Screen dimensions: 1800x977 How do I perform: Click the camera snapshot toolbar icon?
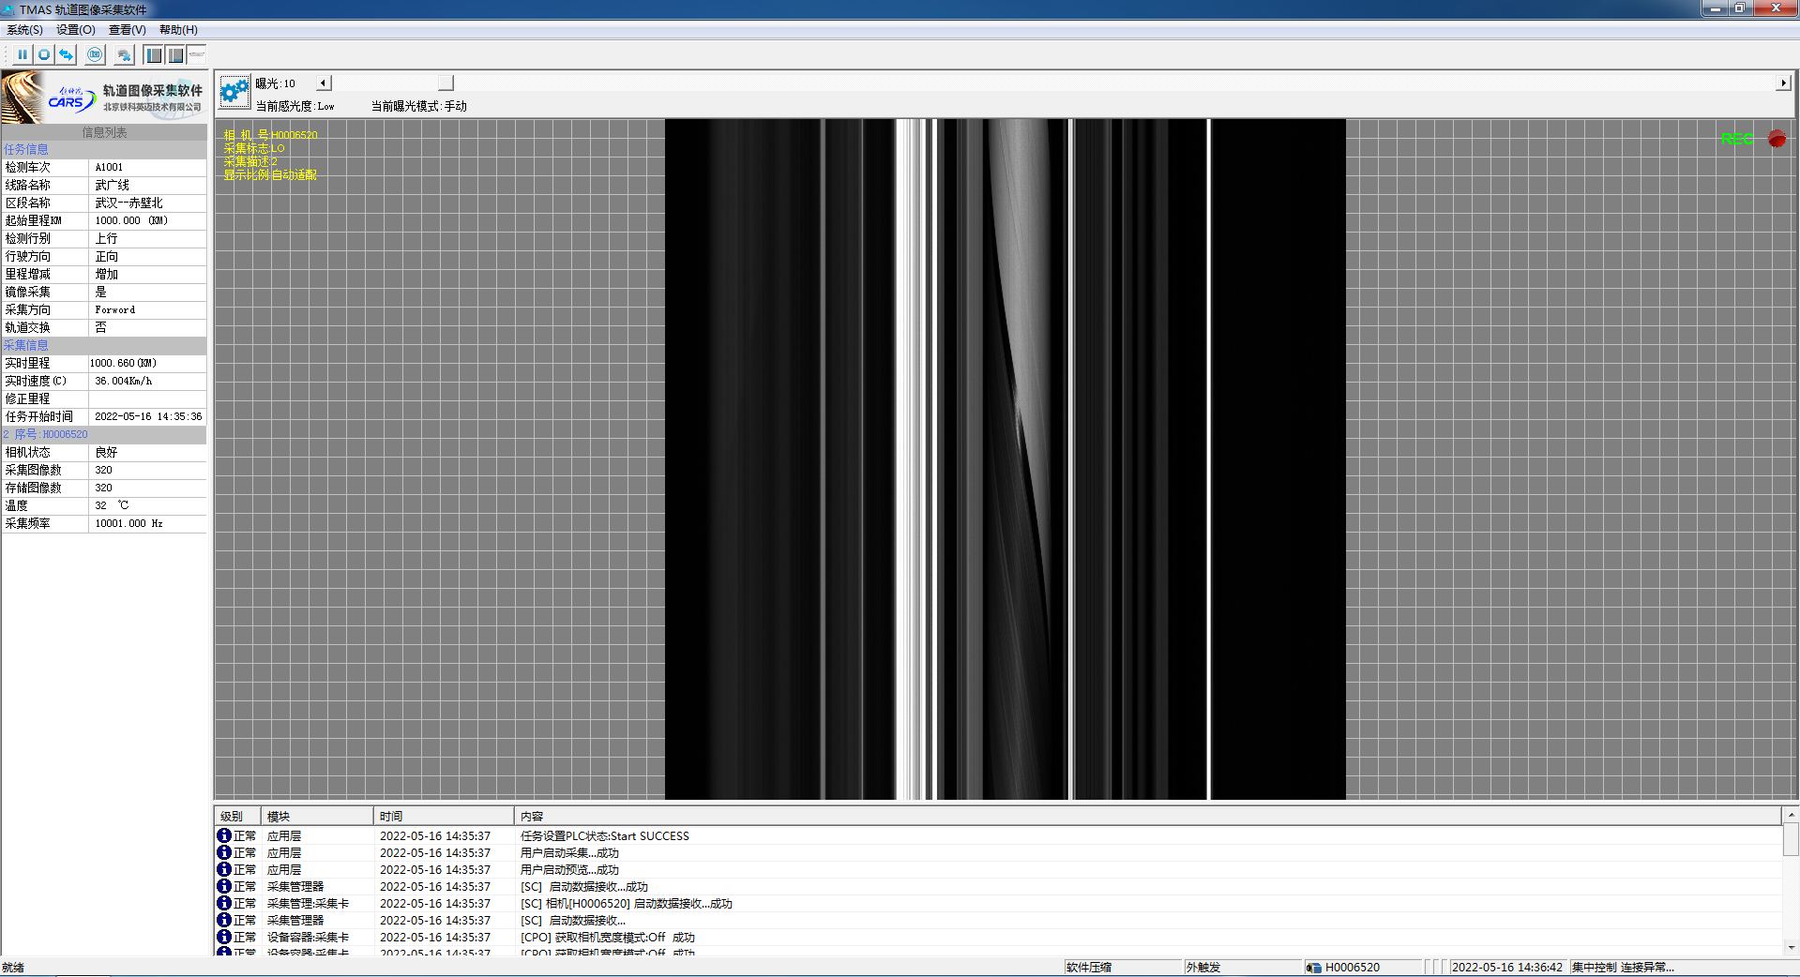point(95,55)
